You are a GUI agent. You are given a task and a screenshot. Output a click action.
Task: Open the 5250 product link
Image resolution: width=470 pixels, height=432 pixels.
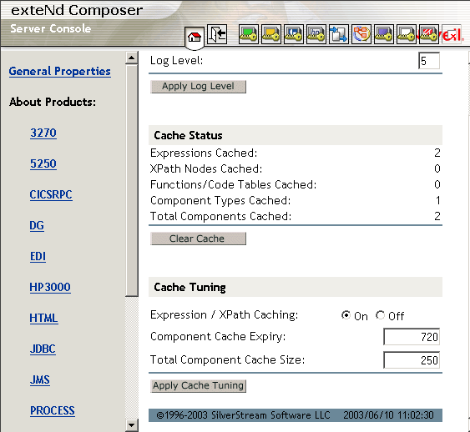pos(43,163)
